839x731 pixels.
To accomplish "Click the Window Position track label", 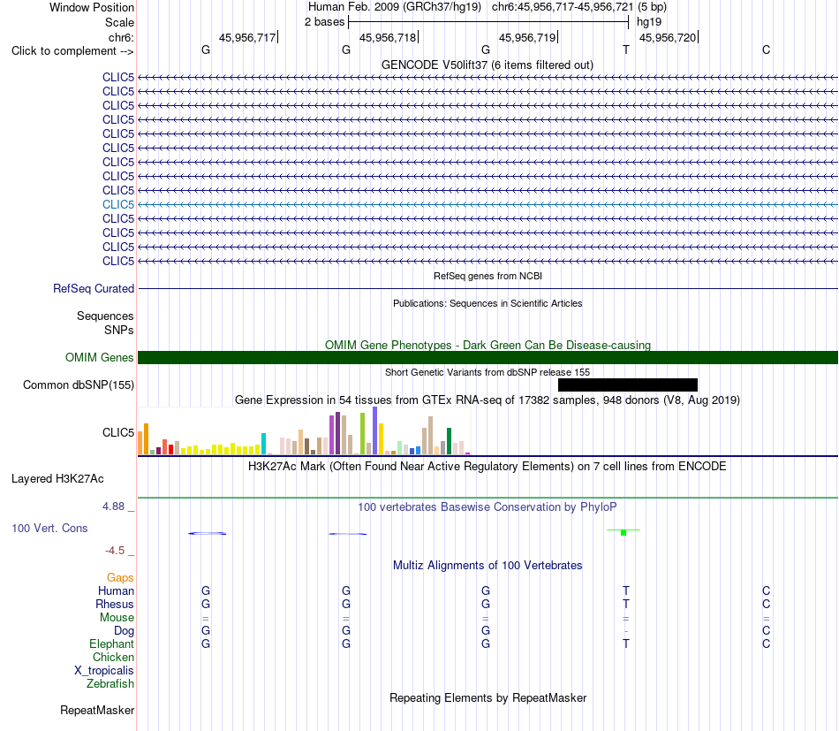I will click(x=92, y=7).
